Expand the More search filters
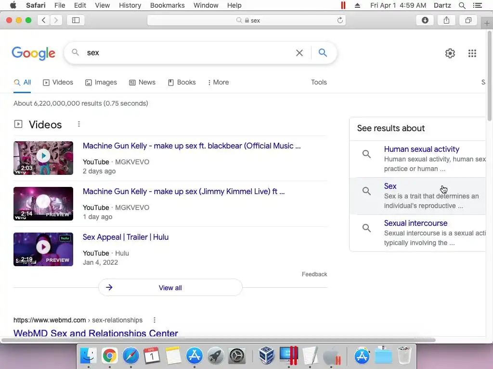This screenshot has width=493, height=369. pyautogui.click(x=218, y=82)
